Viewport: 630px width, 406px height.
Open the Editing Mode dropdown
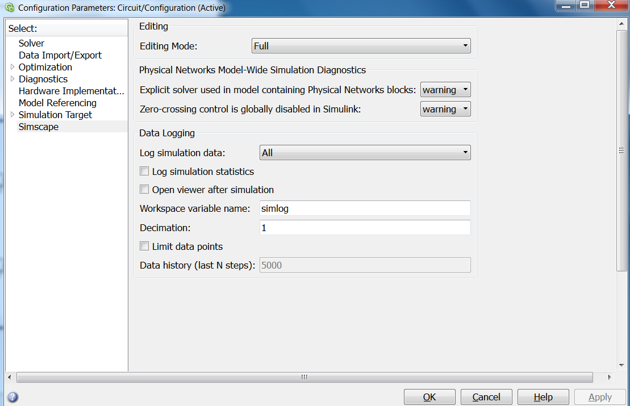click(361, 46)
